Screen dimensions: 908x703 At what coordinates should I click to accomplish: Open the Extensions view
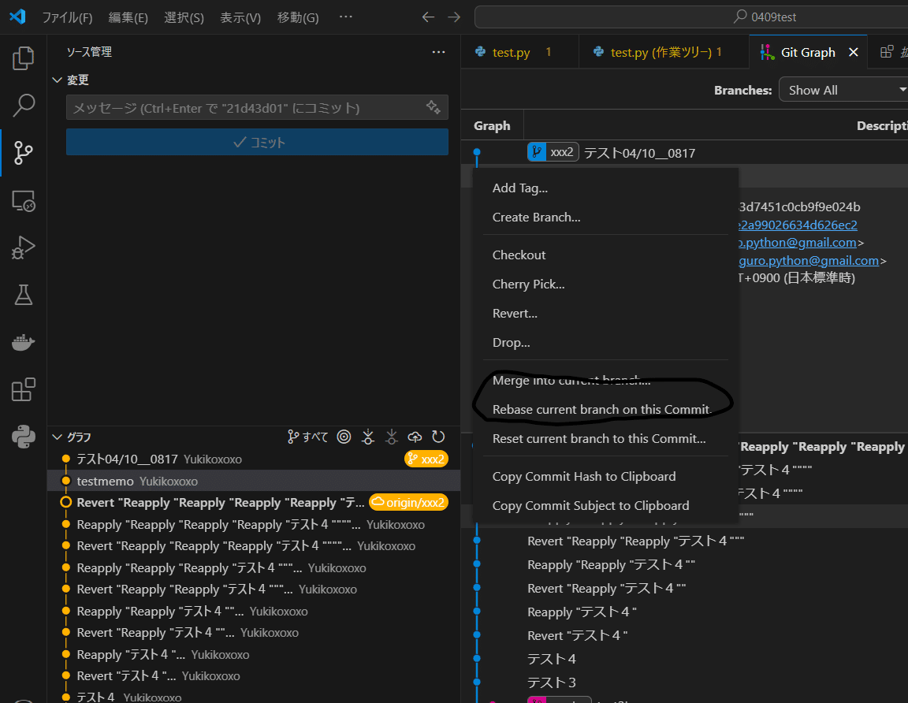point(23,389)
